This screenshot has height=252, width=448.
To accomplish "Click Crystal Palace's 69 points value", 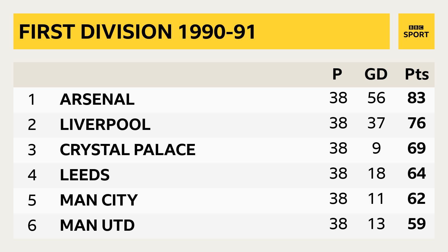I will pos(416,148).
